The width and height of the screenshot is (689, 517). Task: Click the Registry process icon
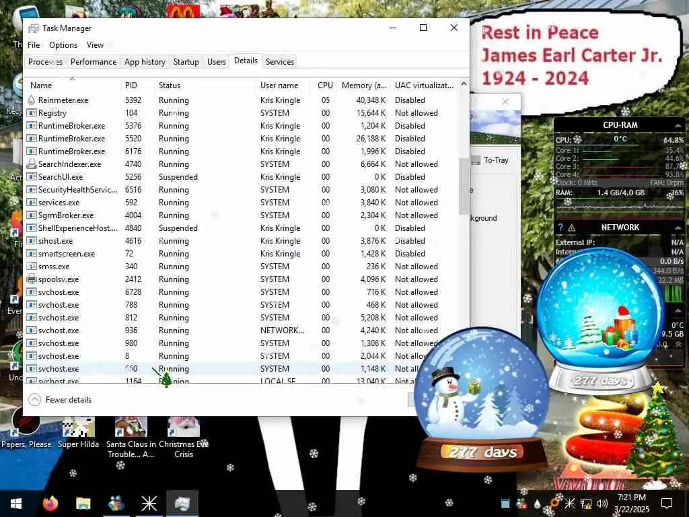coord(31,113)
